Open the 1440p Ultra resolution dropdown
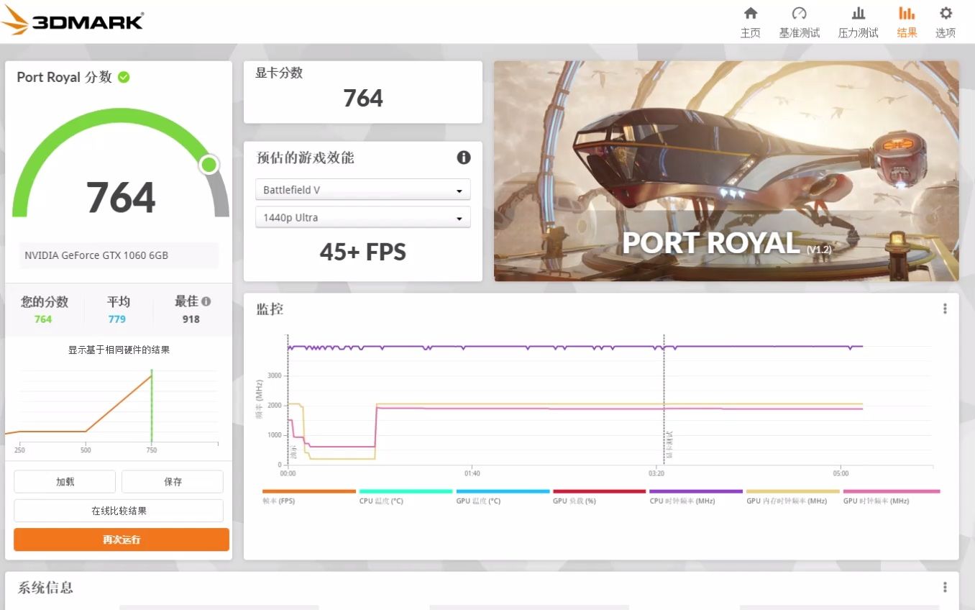The width and height of the screenshot is (975, 610). coord(363,217)
